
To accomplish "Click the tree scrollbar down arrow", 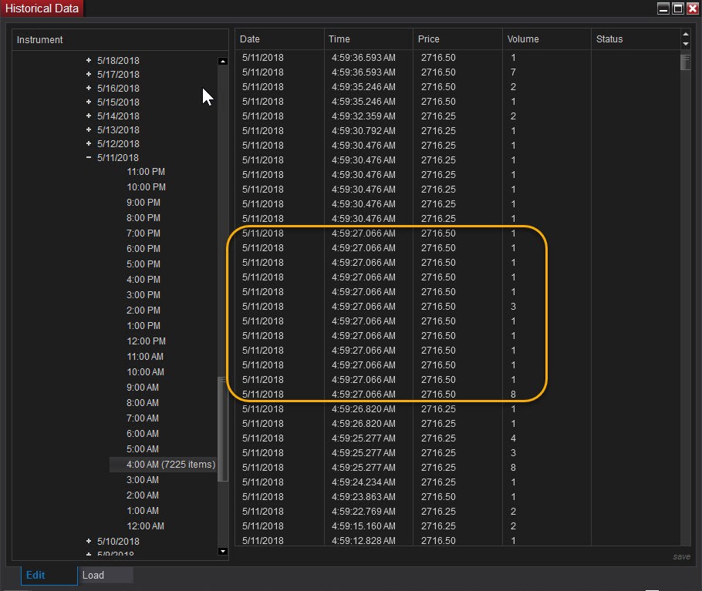I will pos(222,551).
